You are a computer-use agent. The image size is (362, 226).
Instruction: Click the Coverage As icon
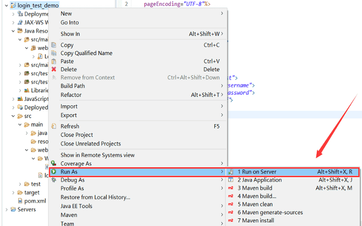53,163
